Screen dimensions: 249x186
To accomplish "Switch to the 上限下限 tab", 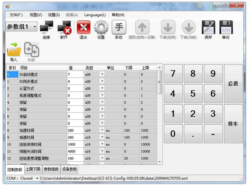I will pyautogui.click(x=33, y=169).
